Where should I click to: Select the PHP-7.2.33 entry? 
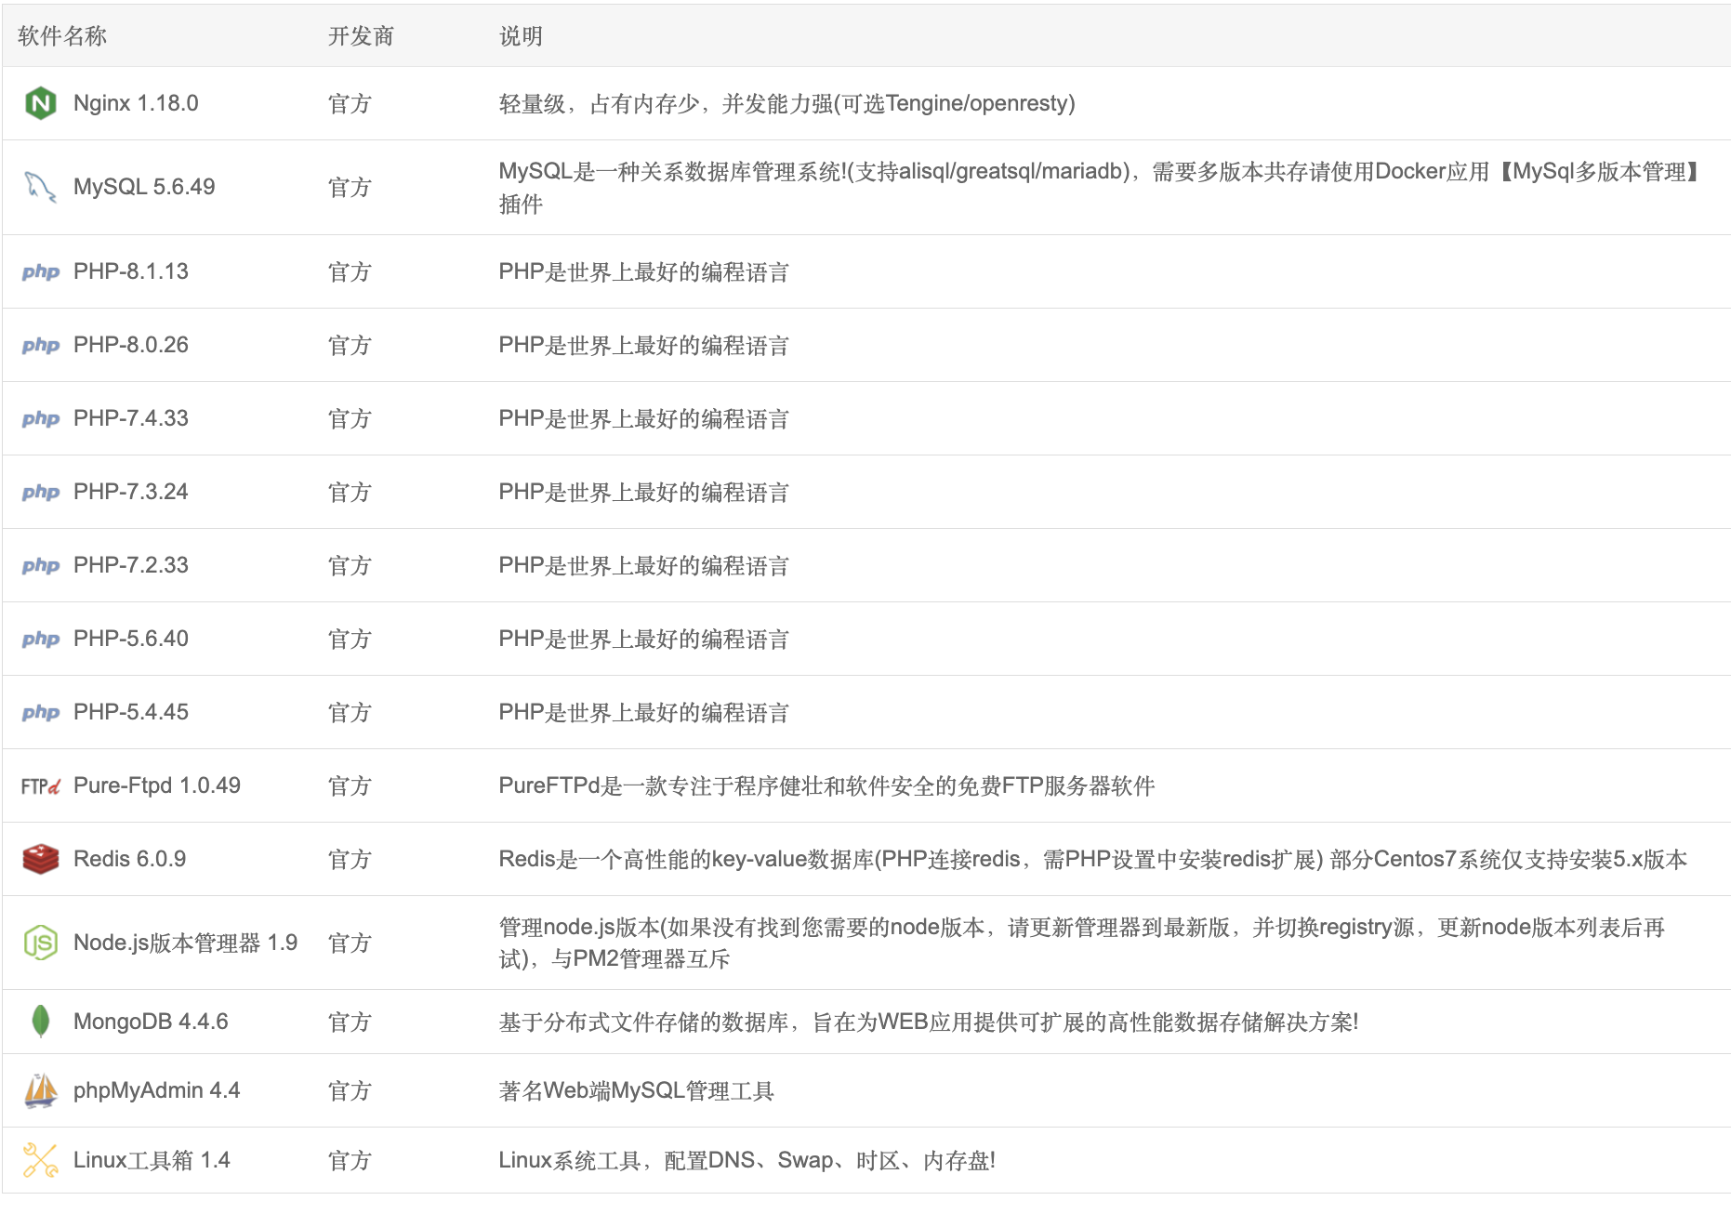[131, 565]
